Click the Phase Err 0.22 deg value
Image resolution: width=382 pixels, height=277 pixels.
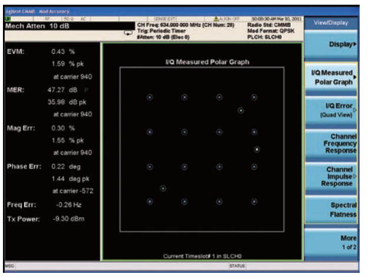(66, 167)
